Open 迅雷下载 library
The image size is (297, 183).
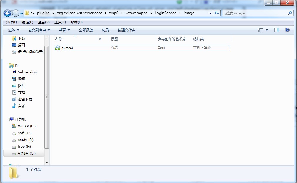pyautogui.click(x=25, y=99)
